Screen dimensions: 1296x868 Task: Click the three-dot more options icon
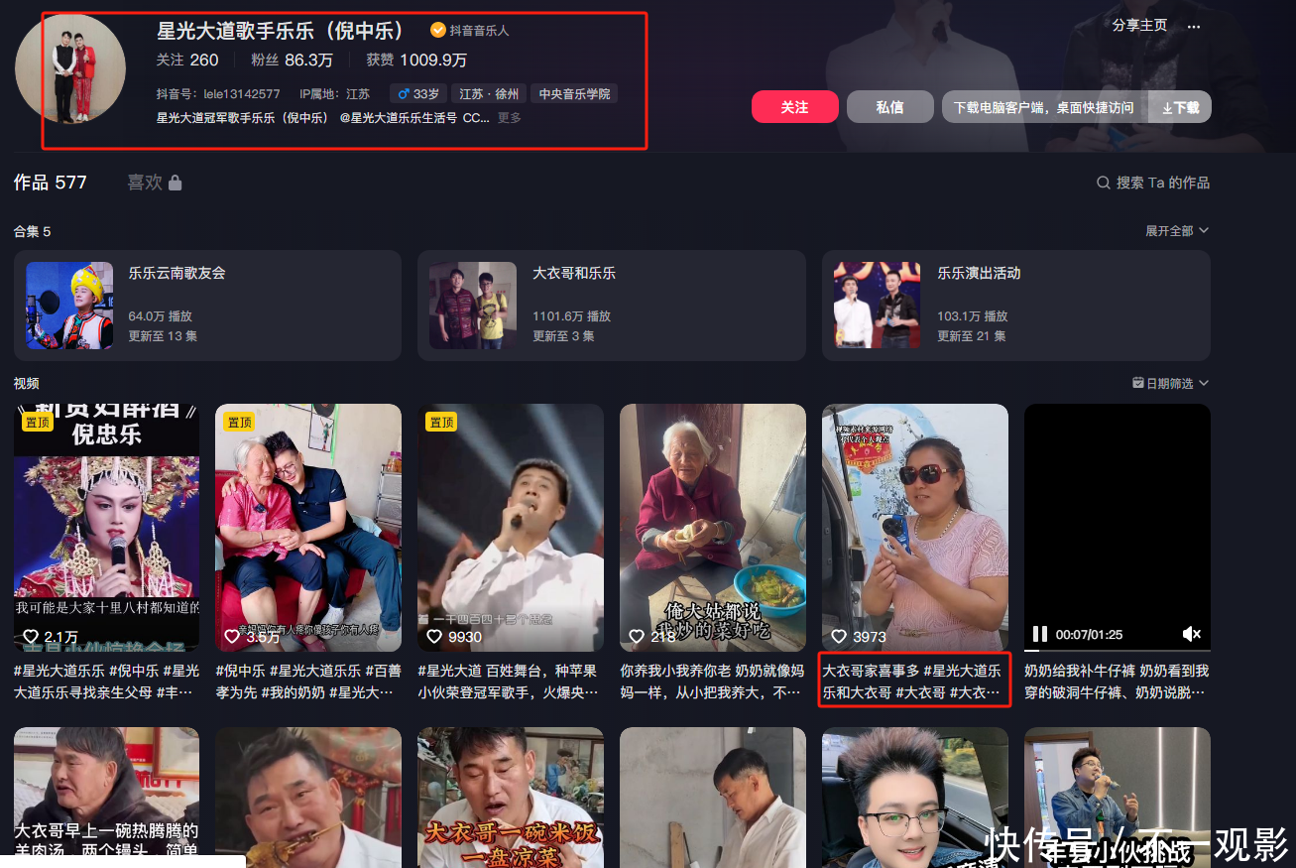coord(1194,27)
